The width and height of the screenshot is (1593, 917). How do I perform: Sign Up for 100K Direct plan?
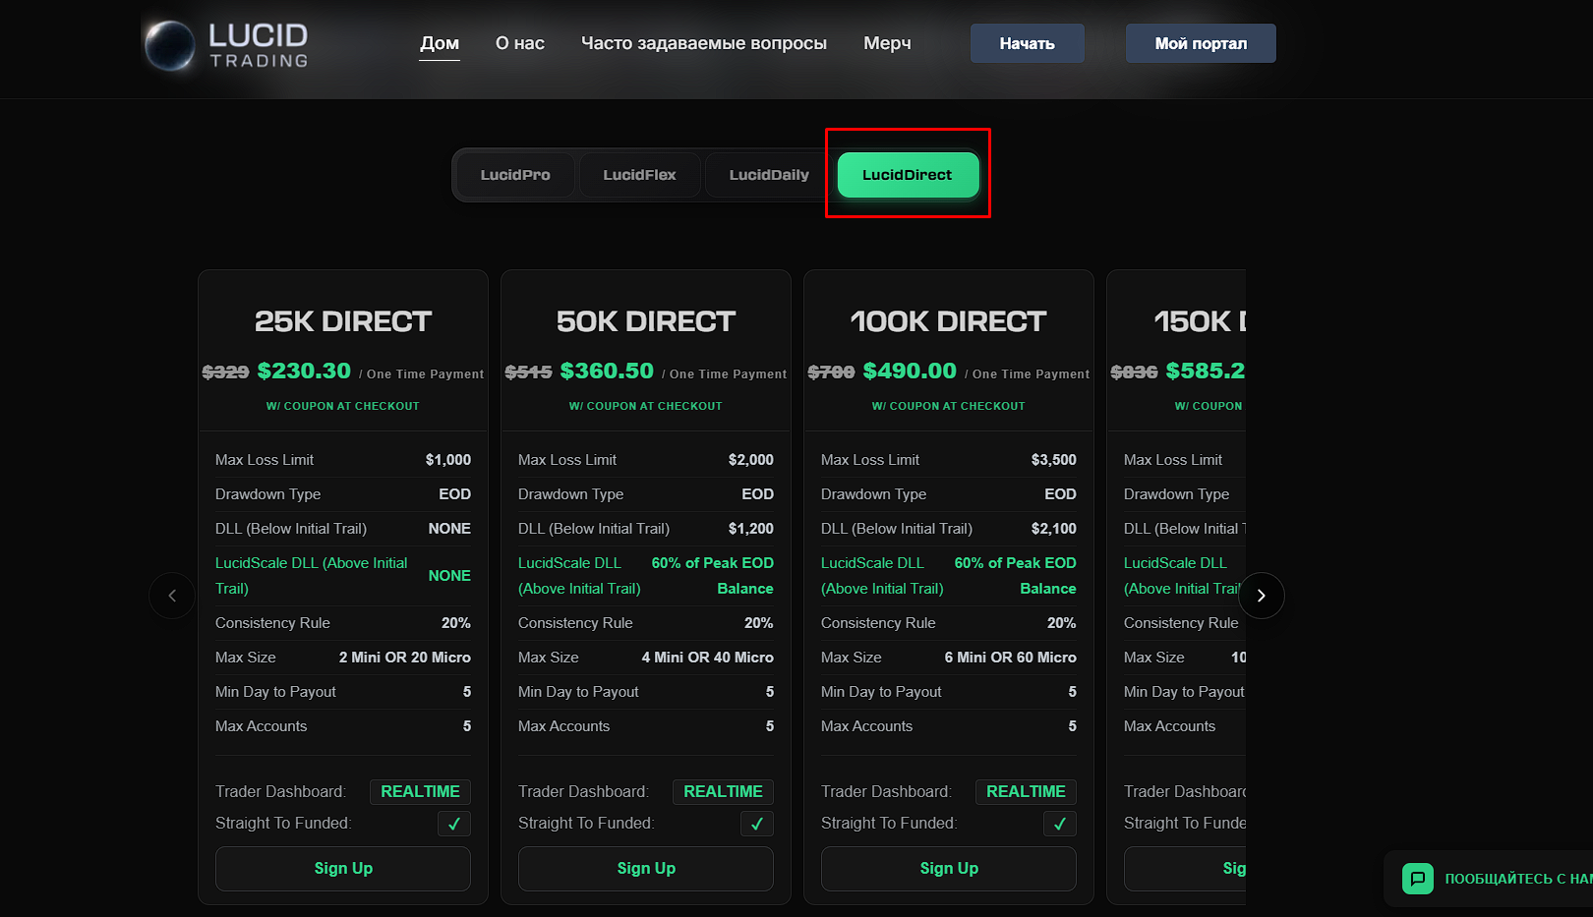pos(949,869)
